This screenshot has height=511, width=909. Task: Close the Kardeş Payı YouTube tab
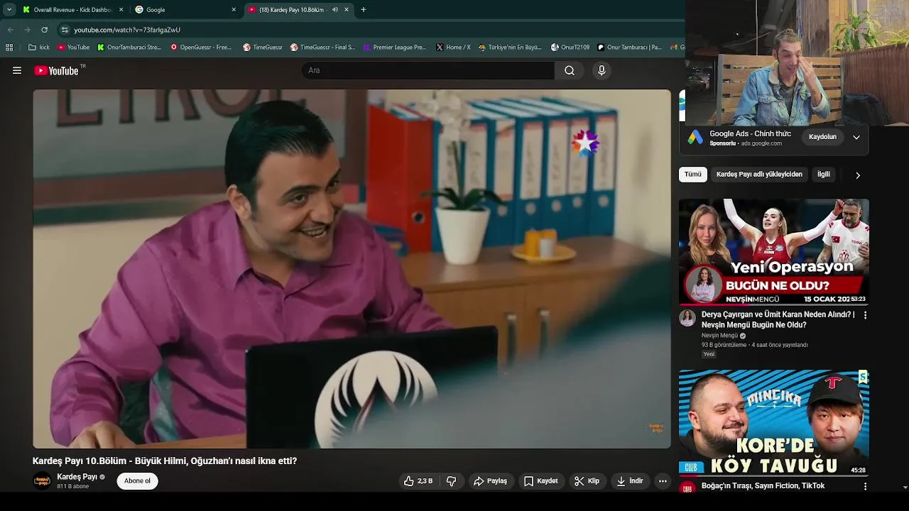tap(347, 10)
